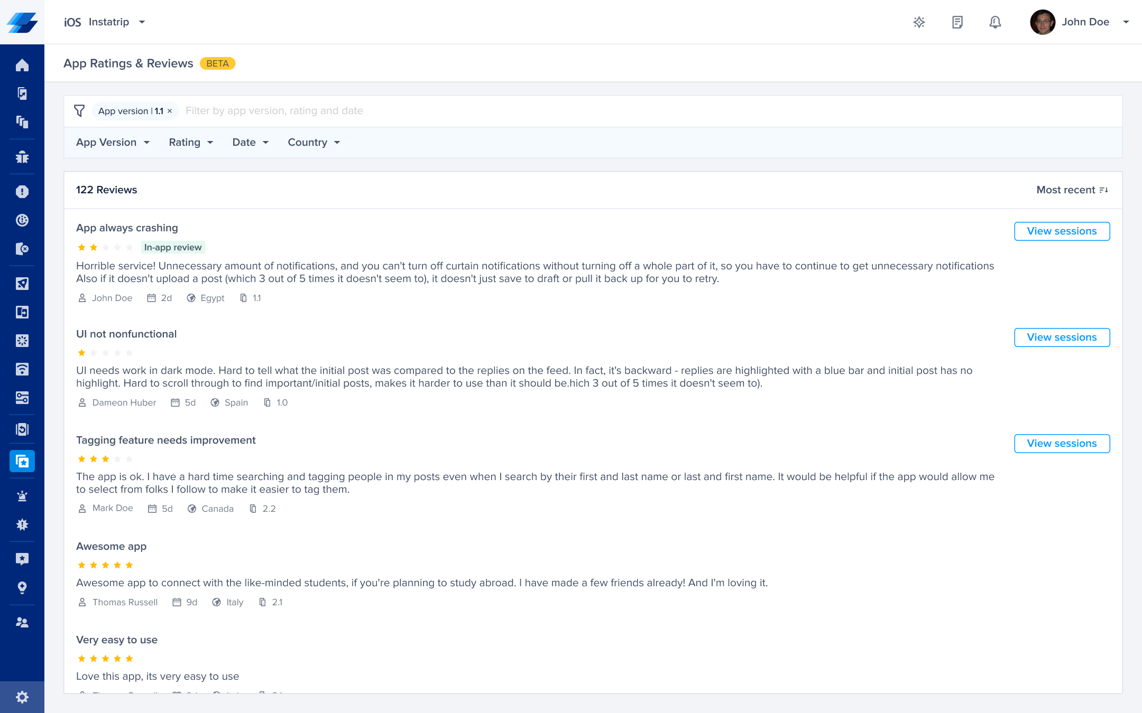The image size is (1142, 713).
Task: Click the team members icon in sidebar
Action: [22, 623]
